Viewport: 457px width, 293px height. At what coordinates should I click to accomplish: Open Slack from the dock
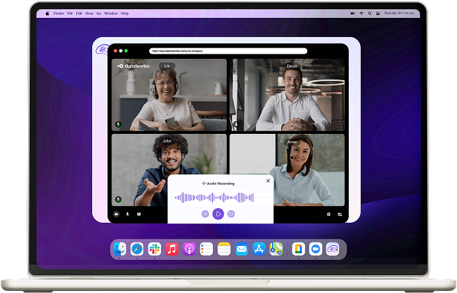[x=155, y=249]
